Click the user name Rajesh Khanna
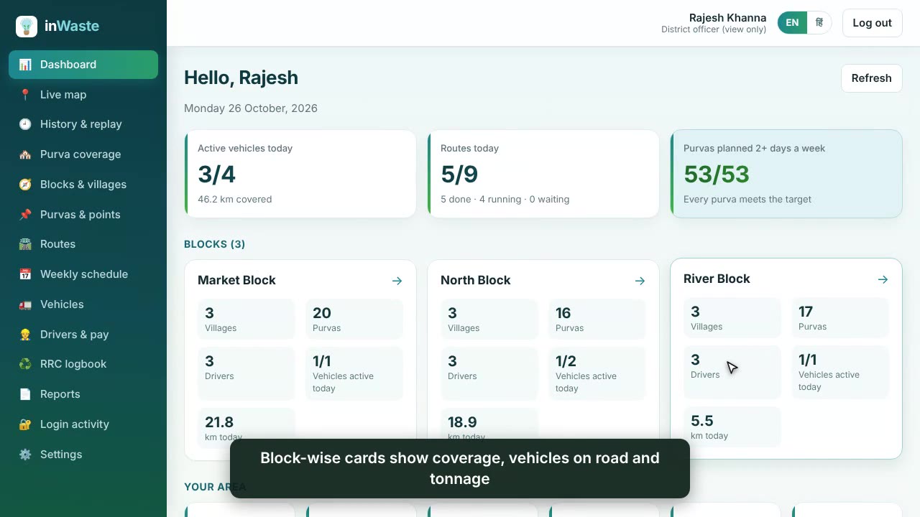 click(x=727, y=18)
